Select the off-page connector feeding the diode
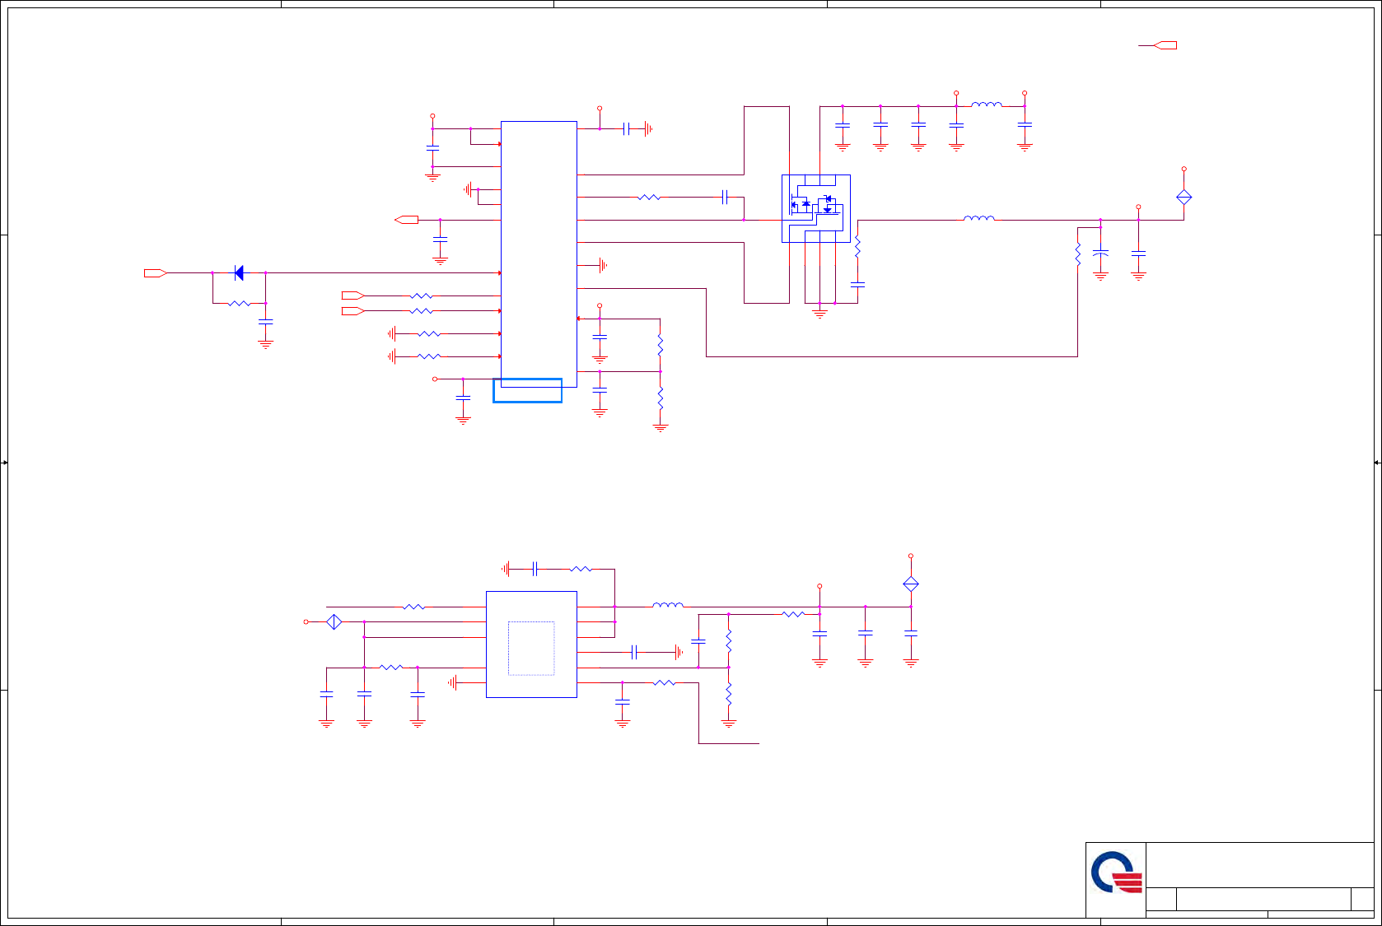 coord(156,272)
